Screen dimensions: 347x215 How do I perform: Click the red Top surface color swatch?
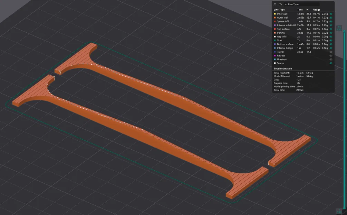(275, 29)
